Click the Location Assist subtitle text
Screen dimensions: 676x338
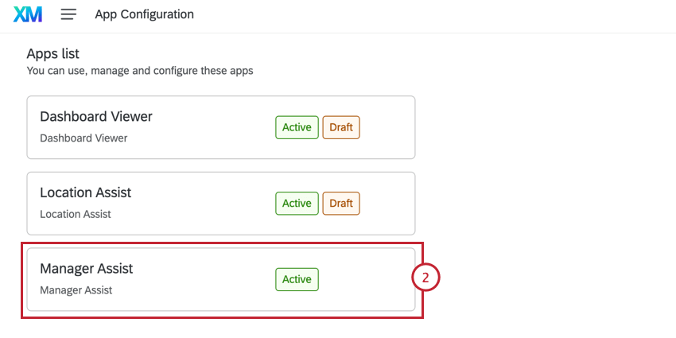click(76, 214)
